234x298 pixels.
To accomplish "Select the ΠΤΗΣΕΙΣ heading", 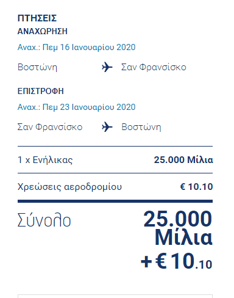I will (37, 18).
